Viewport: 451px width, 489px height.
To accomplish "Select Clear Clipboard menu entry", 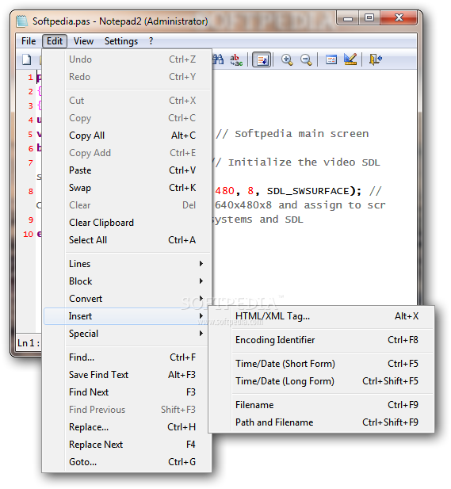I will pyautogui.click(x=128, y=223).
